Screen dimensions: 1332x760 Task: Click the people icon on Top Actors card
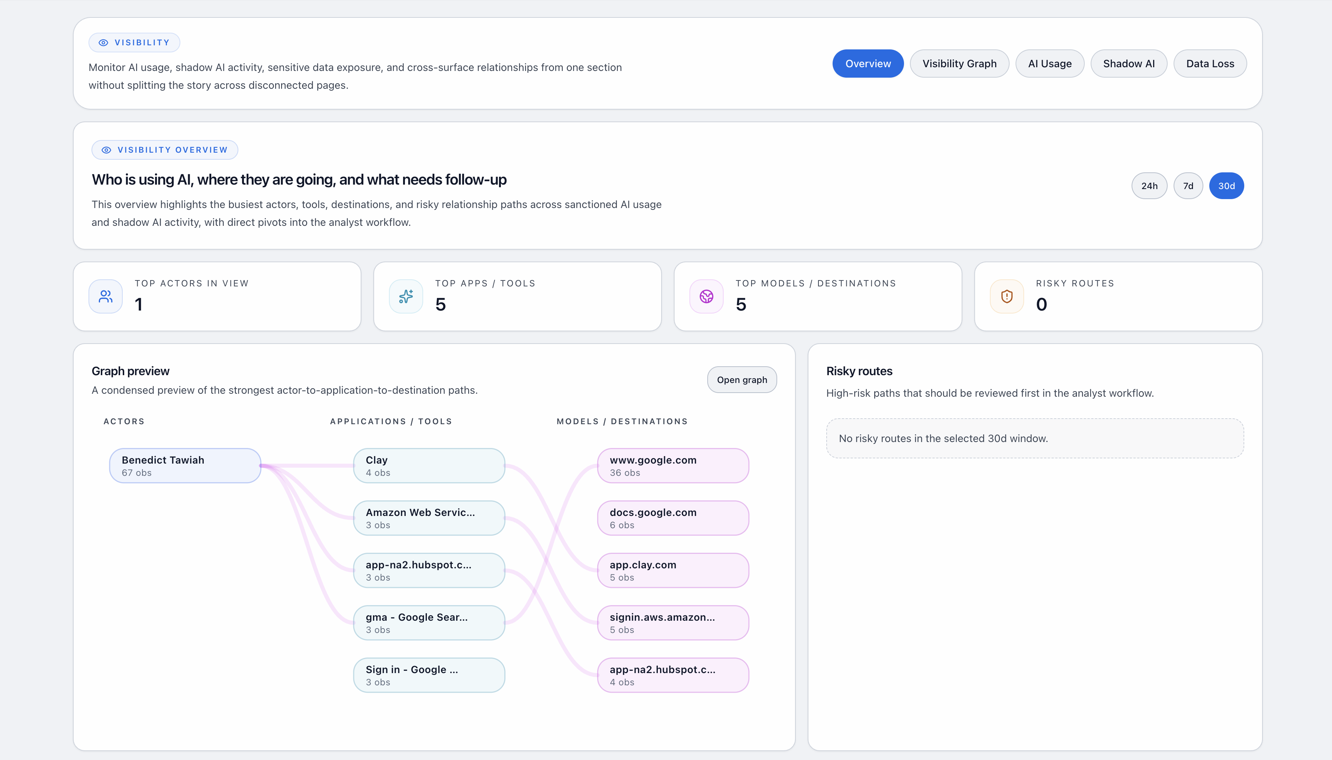pos(105,296)
